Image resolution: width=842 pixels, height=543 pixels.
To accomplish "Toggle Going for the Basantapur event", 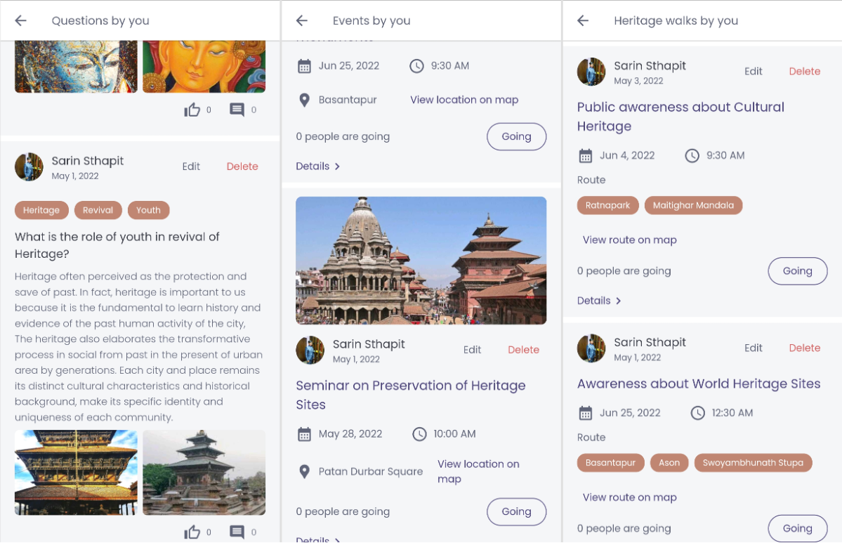I will point(516,137).
